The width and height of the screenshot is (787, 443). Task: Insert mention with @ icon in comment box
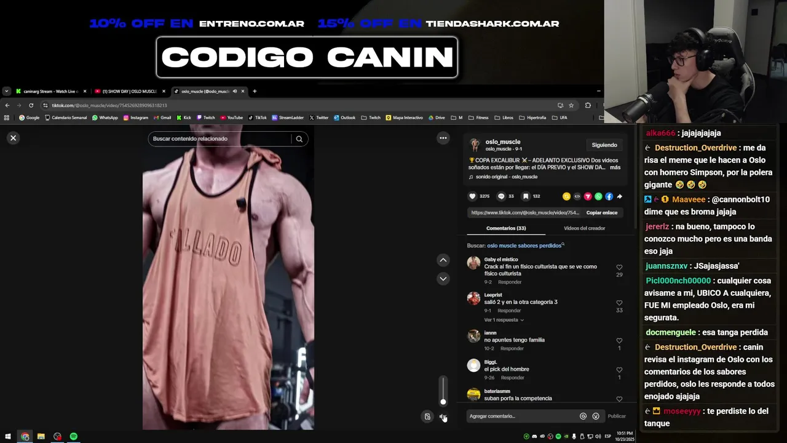[583, 416]
